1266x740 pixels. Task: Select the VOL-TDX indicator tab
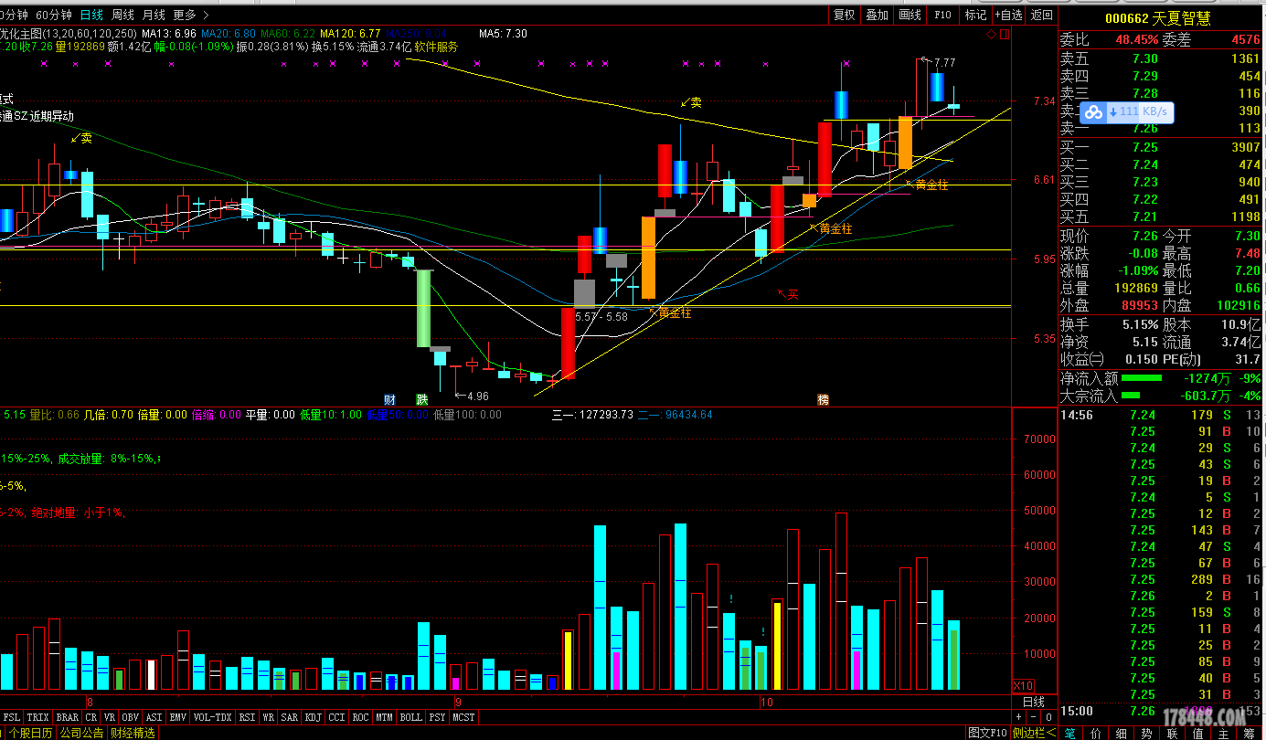click(213, 718)
